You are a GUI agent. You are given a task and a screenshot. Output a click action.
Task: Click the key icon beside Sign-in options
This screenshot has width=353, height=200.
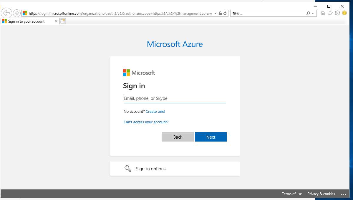(128, 169)
